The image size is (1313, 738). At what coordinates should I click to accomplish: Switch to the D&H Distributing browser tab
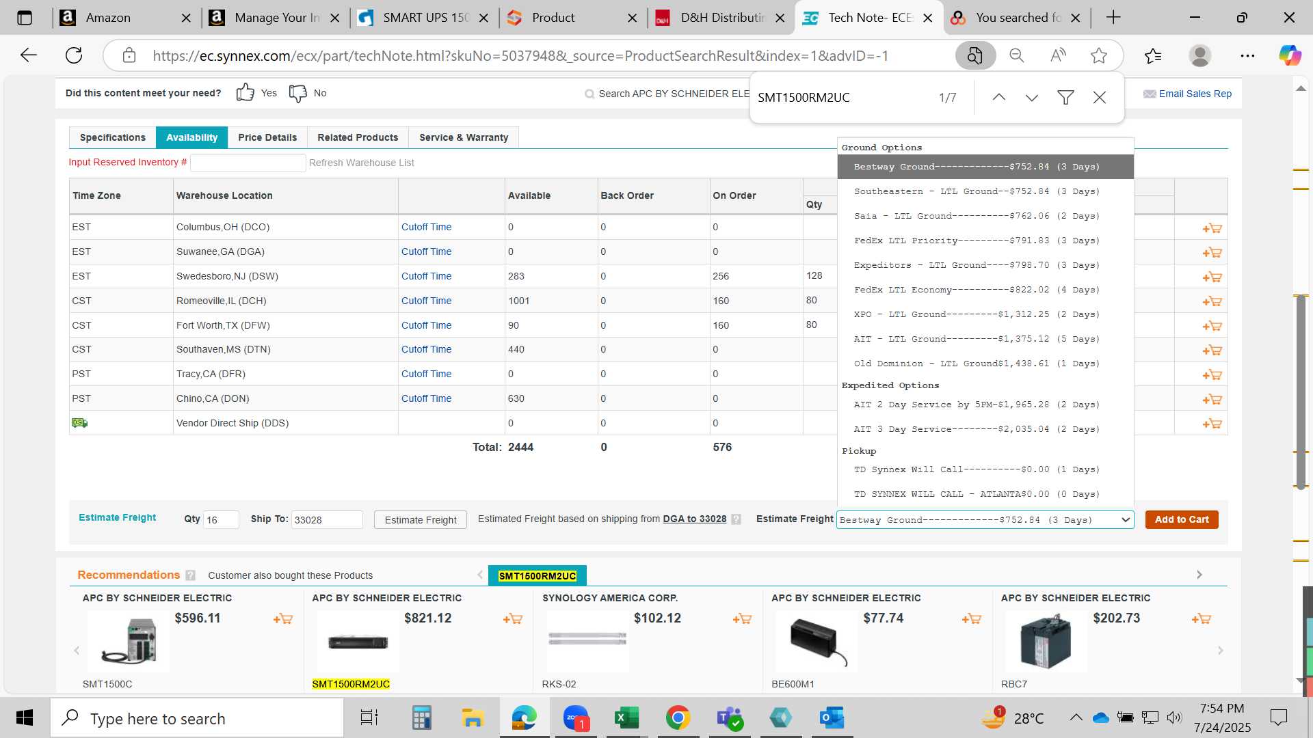tap(721, 18)
